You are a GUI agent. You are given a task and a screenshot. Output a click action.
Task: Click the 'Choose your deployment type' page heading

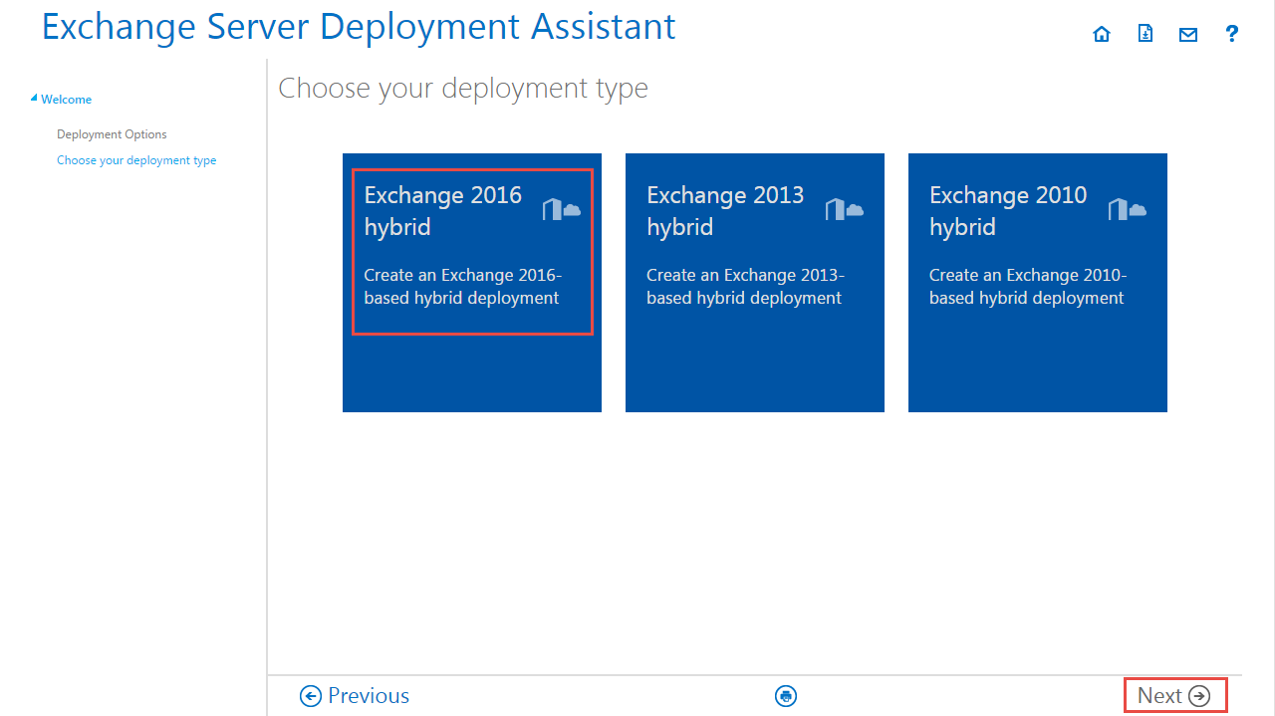click(x=463, y=89)
